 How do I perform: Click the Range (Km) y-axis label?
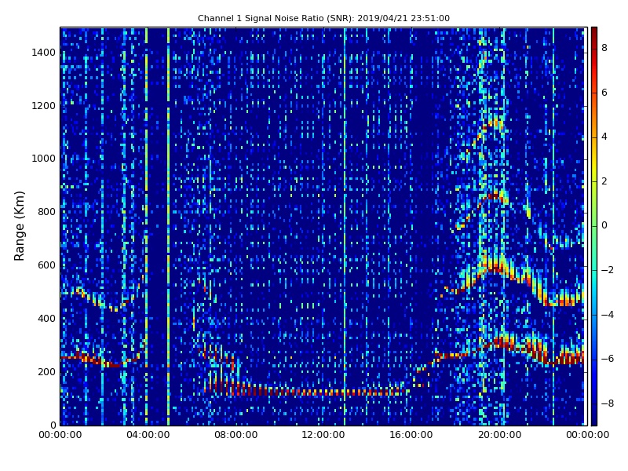tap(19, 226)
